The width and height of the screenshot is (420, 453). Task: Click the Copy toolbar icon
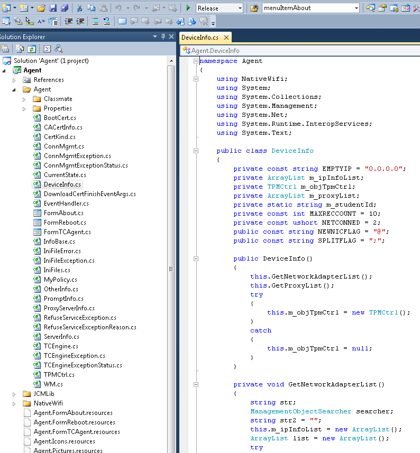[x=92, y=8]
